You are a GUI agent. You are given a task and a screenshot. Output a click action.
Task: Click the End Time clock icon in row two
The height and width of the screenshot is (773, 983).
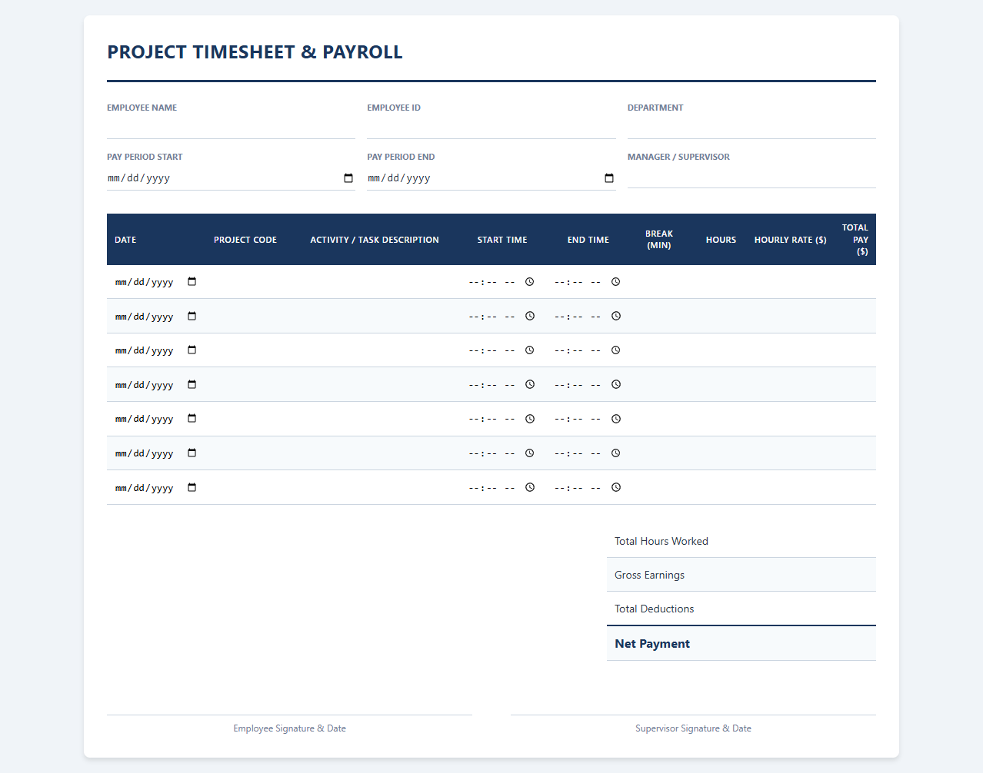pyautogui.click(x=616, y=316)
